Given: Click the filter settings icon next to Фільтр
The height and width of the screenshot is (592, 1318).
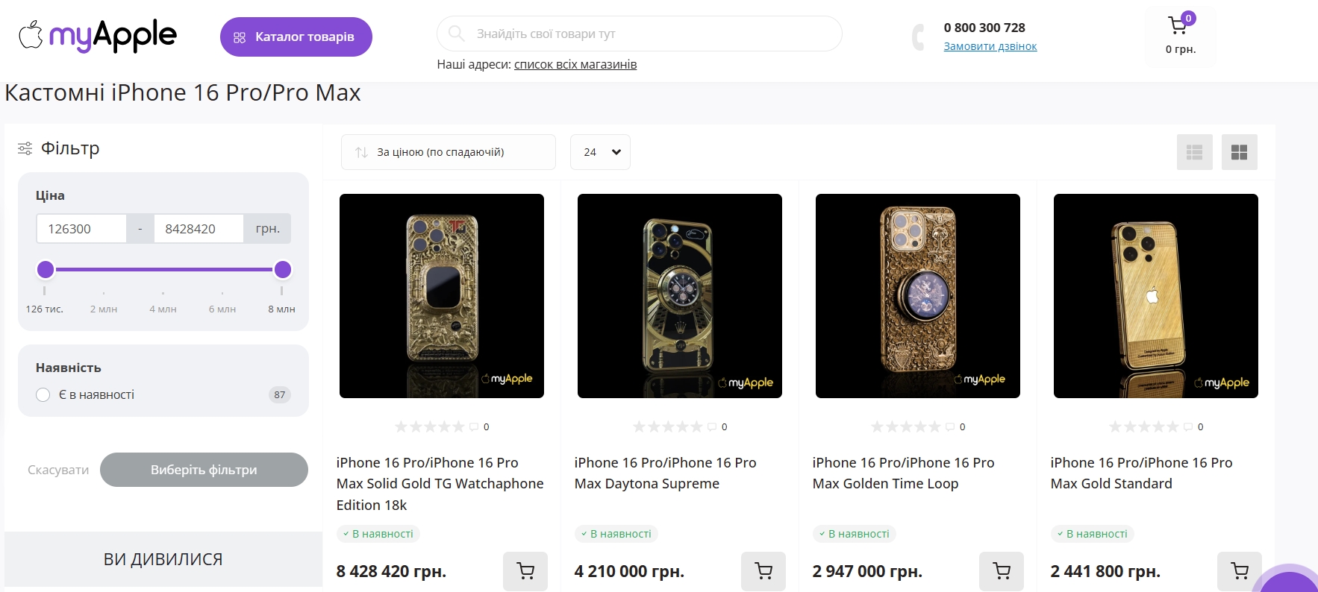Looking at the screenshot, I should tap(25, 148).
